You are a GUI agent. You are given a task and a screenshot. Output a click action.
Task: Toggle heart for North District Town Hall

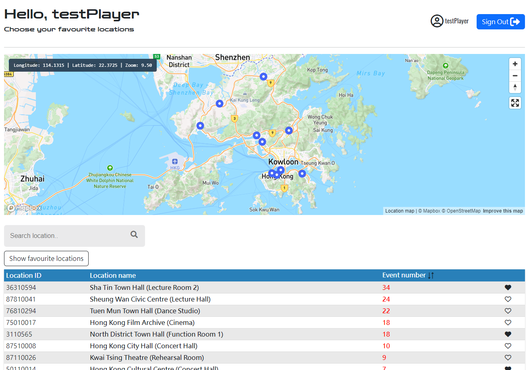click(x=508, y=334)
